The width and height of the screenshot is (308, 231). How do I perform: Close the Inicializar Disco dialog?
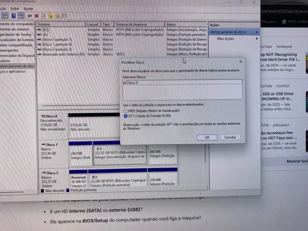tap(241, 61)
